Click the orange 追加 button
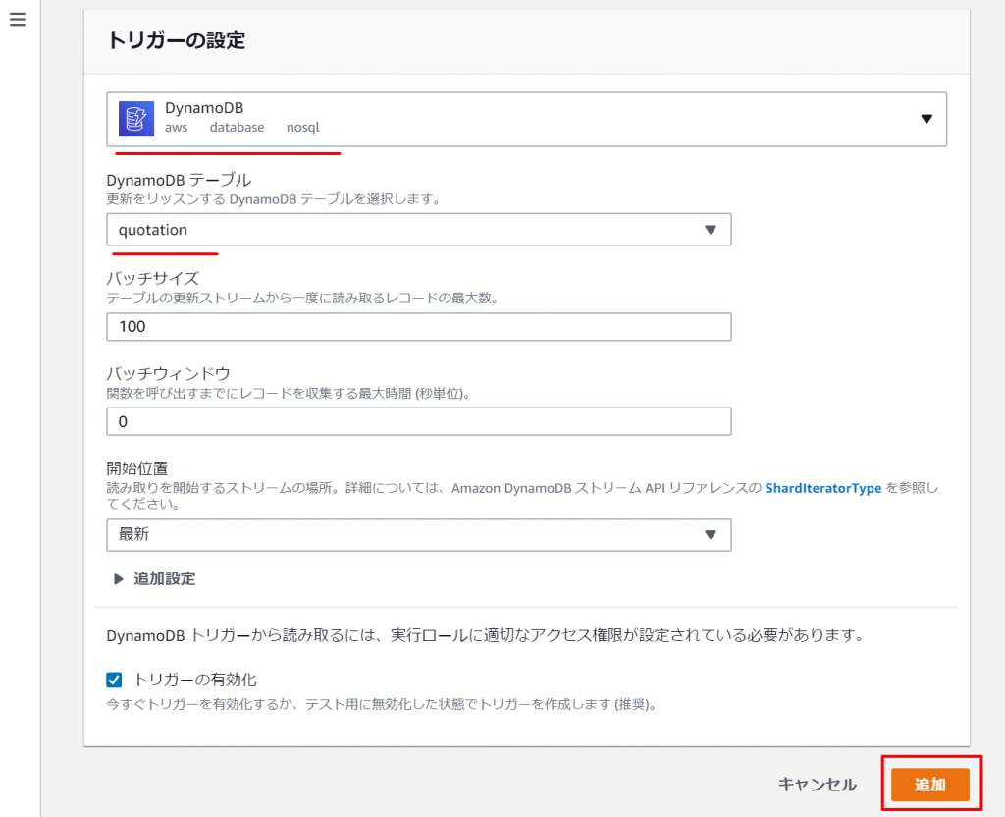This screenshot has width=1005, height=817. pos(930,785)
